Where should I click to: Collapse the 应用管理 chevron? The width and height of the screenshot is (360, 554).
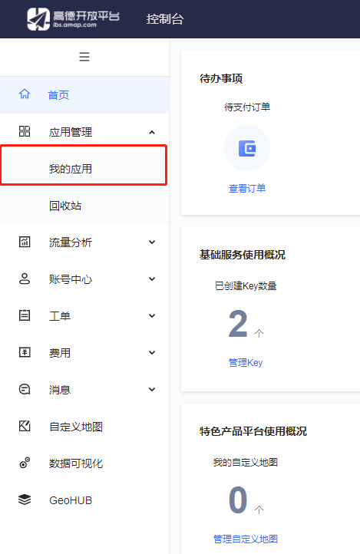pyautogui.click(x=152, y=132)
